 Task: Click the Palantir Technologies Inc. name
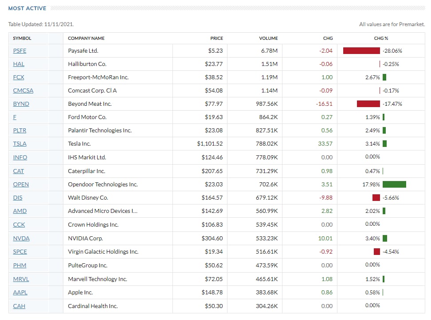tap(100, 131)
